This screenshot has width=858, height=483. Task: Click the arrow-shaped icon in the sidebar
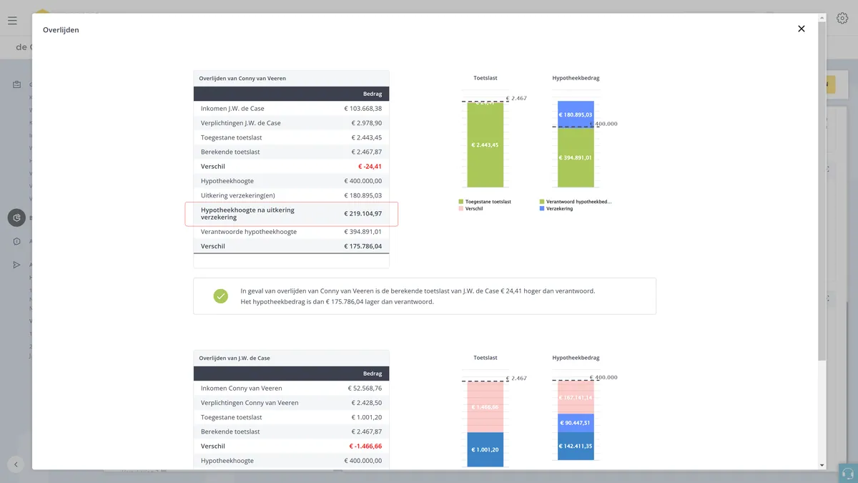point(16,265)
